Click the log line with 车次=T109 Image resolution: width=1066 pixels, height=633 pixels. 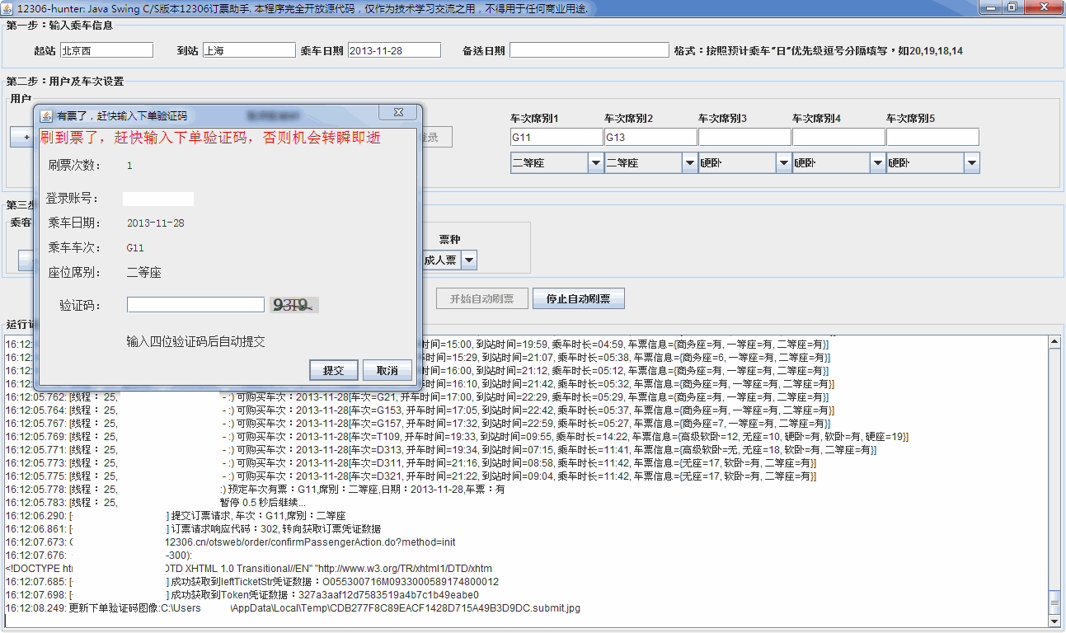(458, 437)
